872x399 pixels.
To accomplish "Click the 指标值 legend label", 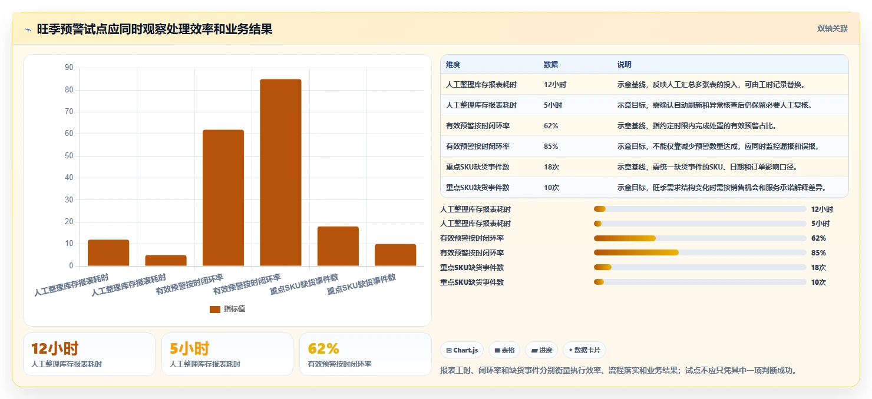I will (x=234, y=309).
